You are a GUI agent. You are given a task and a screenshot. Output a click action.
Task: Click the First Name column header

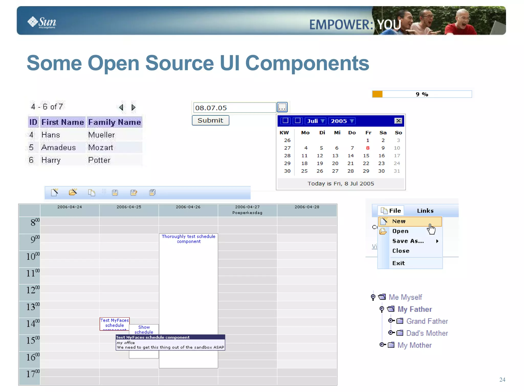(x=63, y=122)
